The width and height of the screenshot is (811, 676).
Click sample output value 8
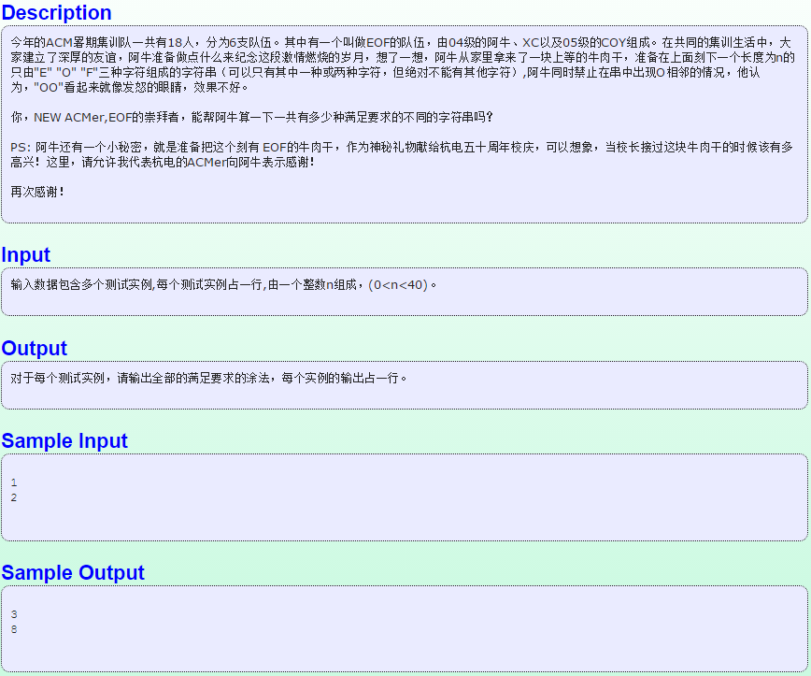pyautogui.click(x=14, y=629)
